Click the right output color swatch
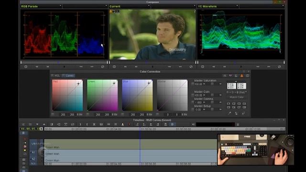This screenshot has height=172, width=306. click(x=241, y=86)
